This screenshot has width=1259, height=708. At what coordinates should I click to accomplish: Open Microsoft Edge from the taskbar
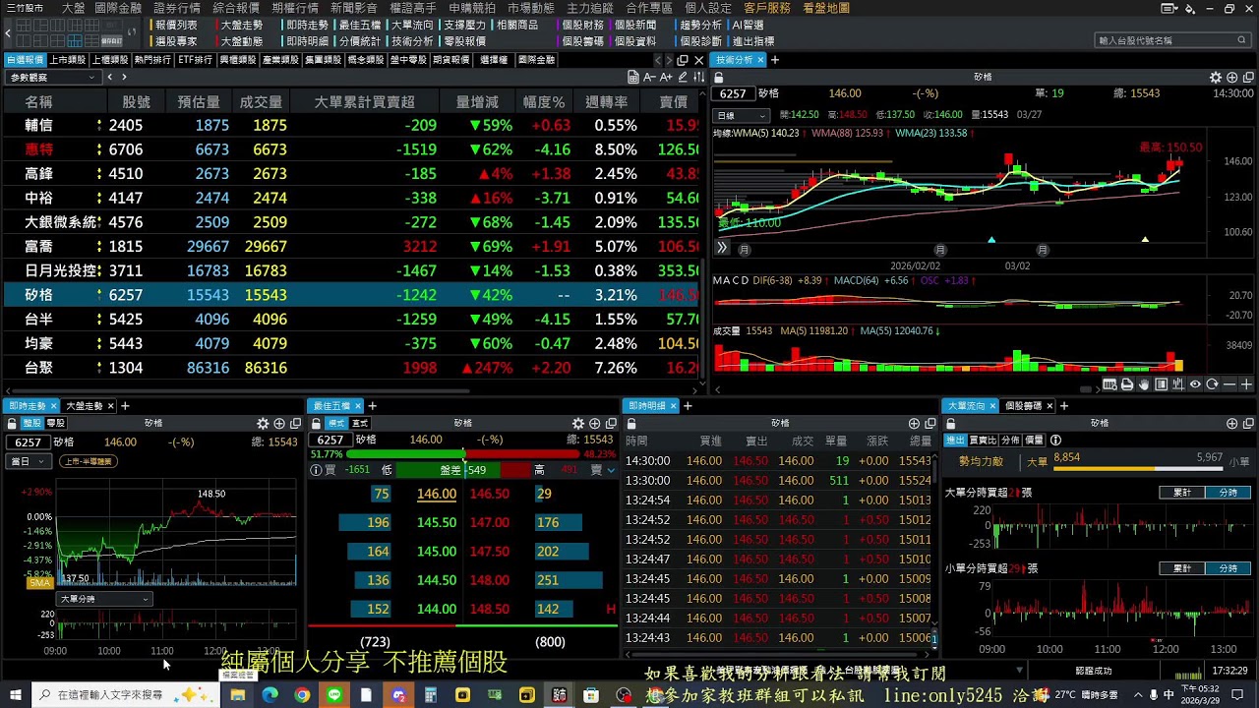coord(270,695)
